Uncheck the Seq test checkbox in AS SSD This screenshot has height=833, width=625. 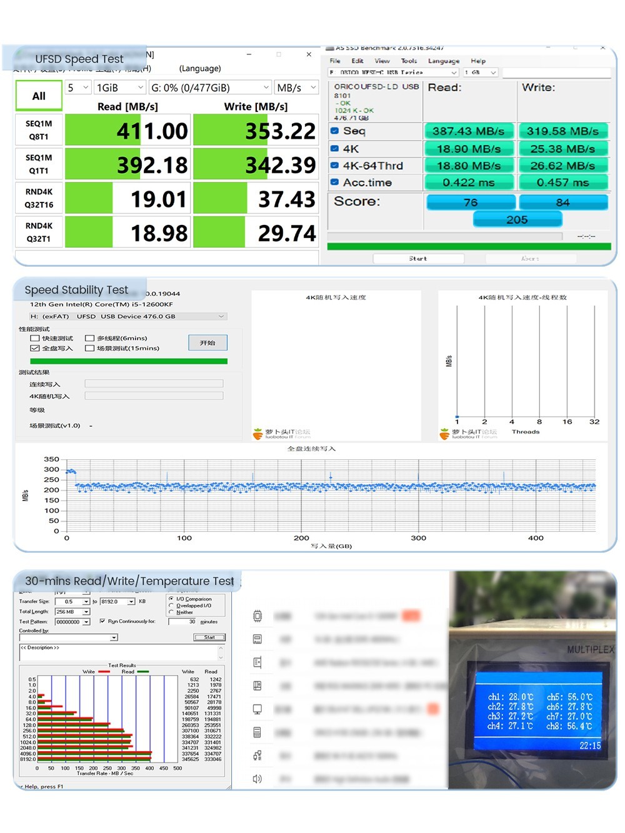point(334,131)
